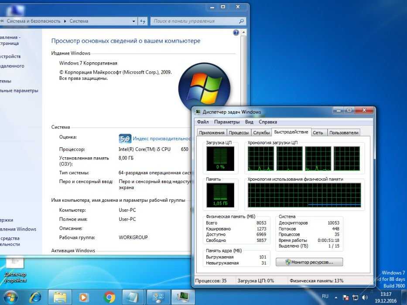This screenshot has height=305, width=407.
Task: Click 'льные параметры' link in left pane
Action: [x=19, y=91]
